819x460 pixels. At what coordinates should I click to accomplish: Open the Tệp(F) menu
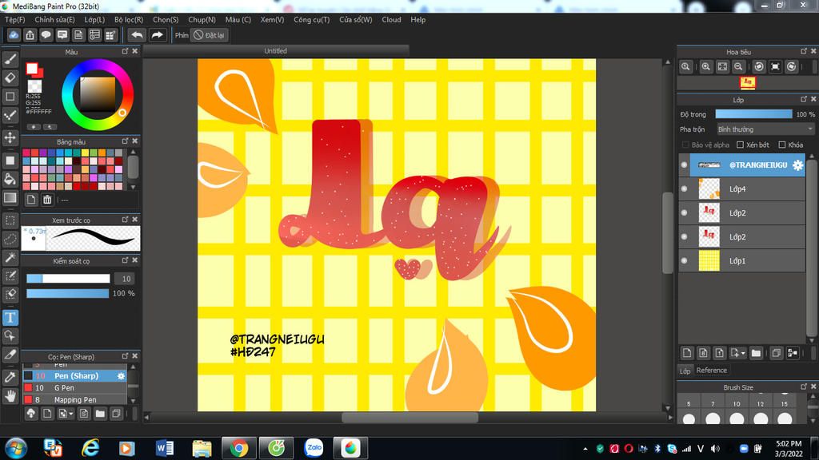(14, 19)
